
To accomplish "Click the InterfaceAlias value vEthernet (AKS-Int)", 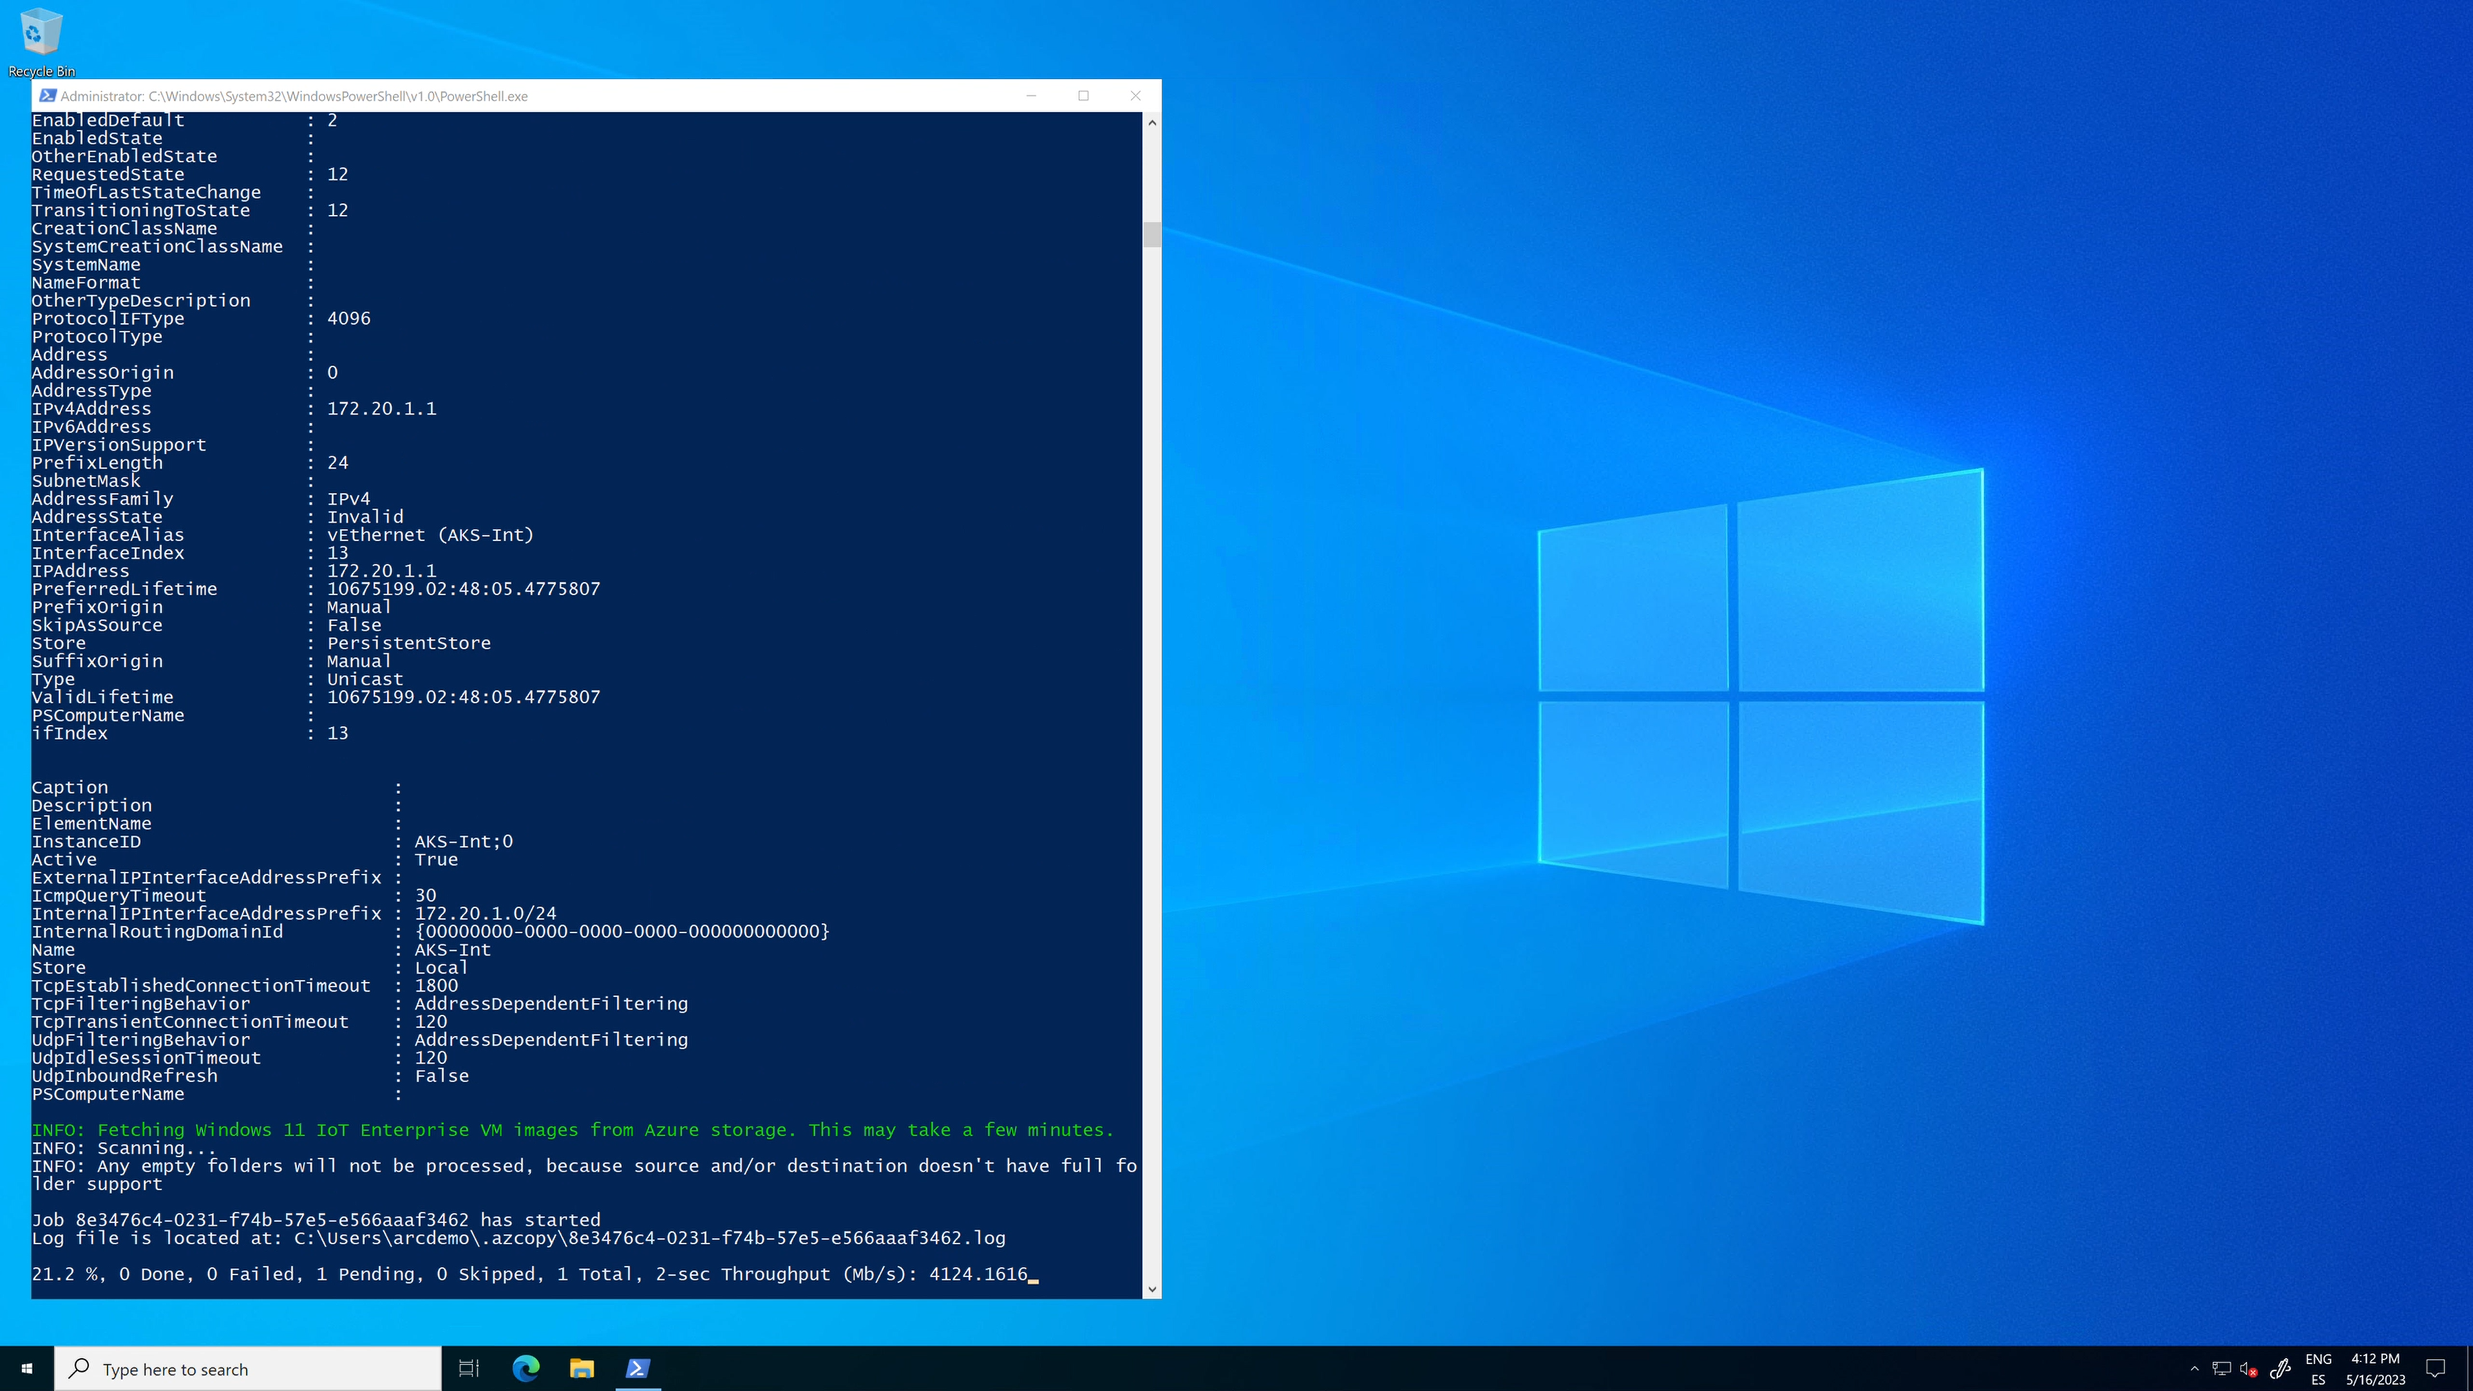I will coord(430,536).
